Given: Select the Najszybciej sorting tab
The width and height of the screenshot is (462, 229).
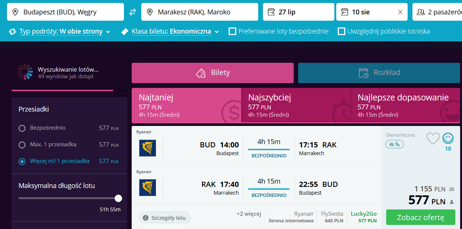Looking at the screenshot, I should click(296, 105).
